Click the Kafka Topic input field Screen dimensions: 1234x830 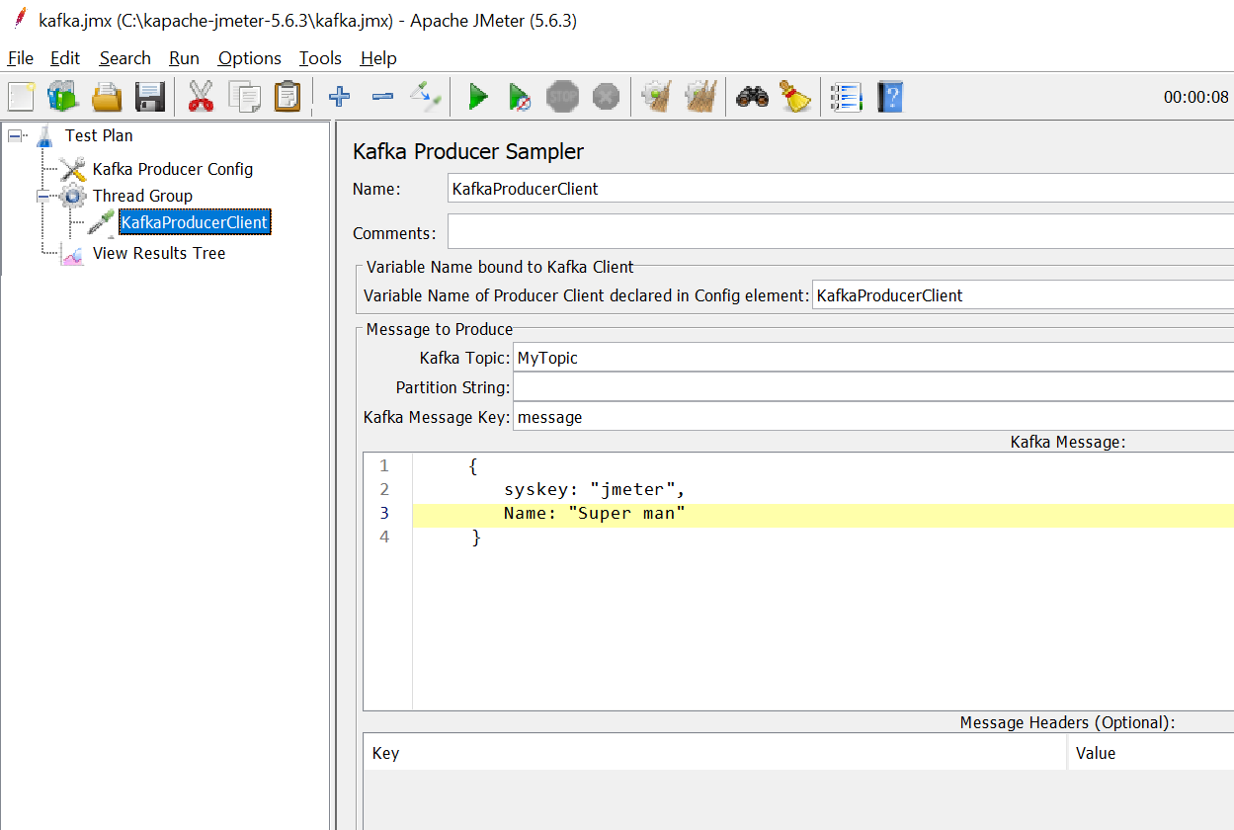pos(692,358)
